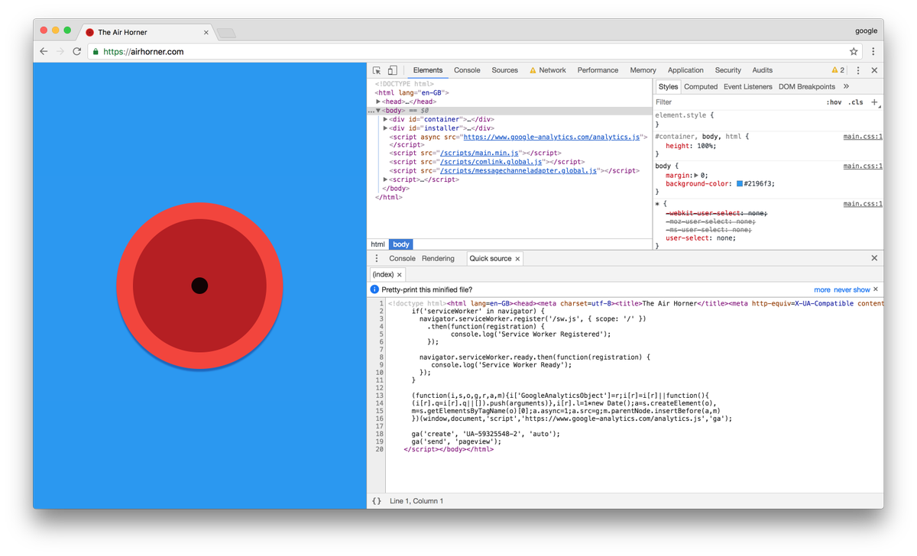The height and width of the screenshot is (556, 917).
Task: Focus the styles Filter field
Action: [x=737, y=102]
